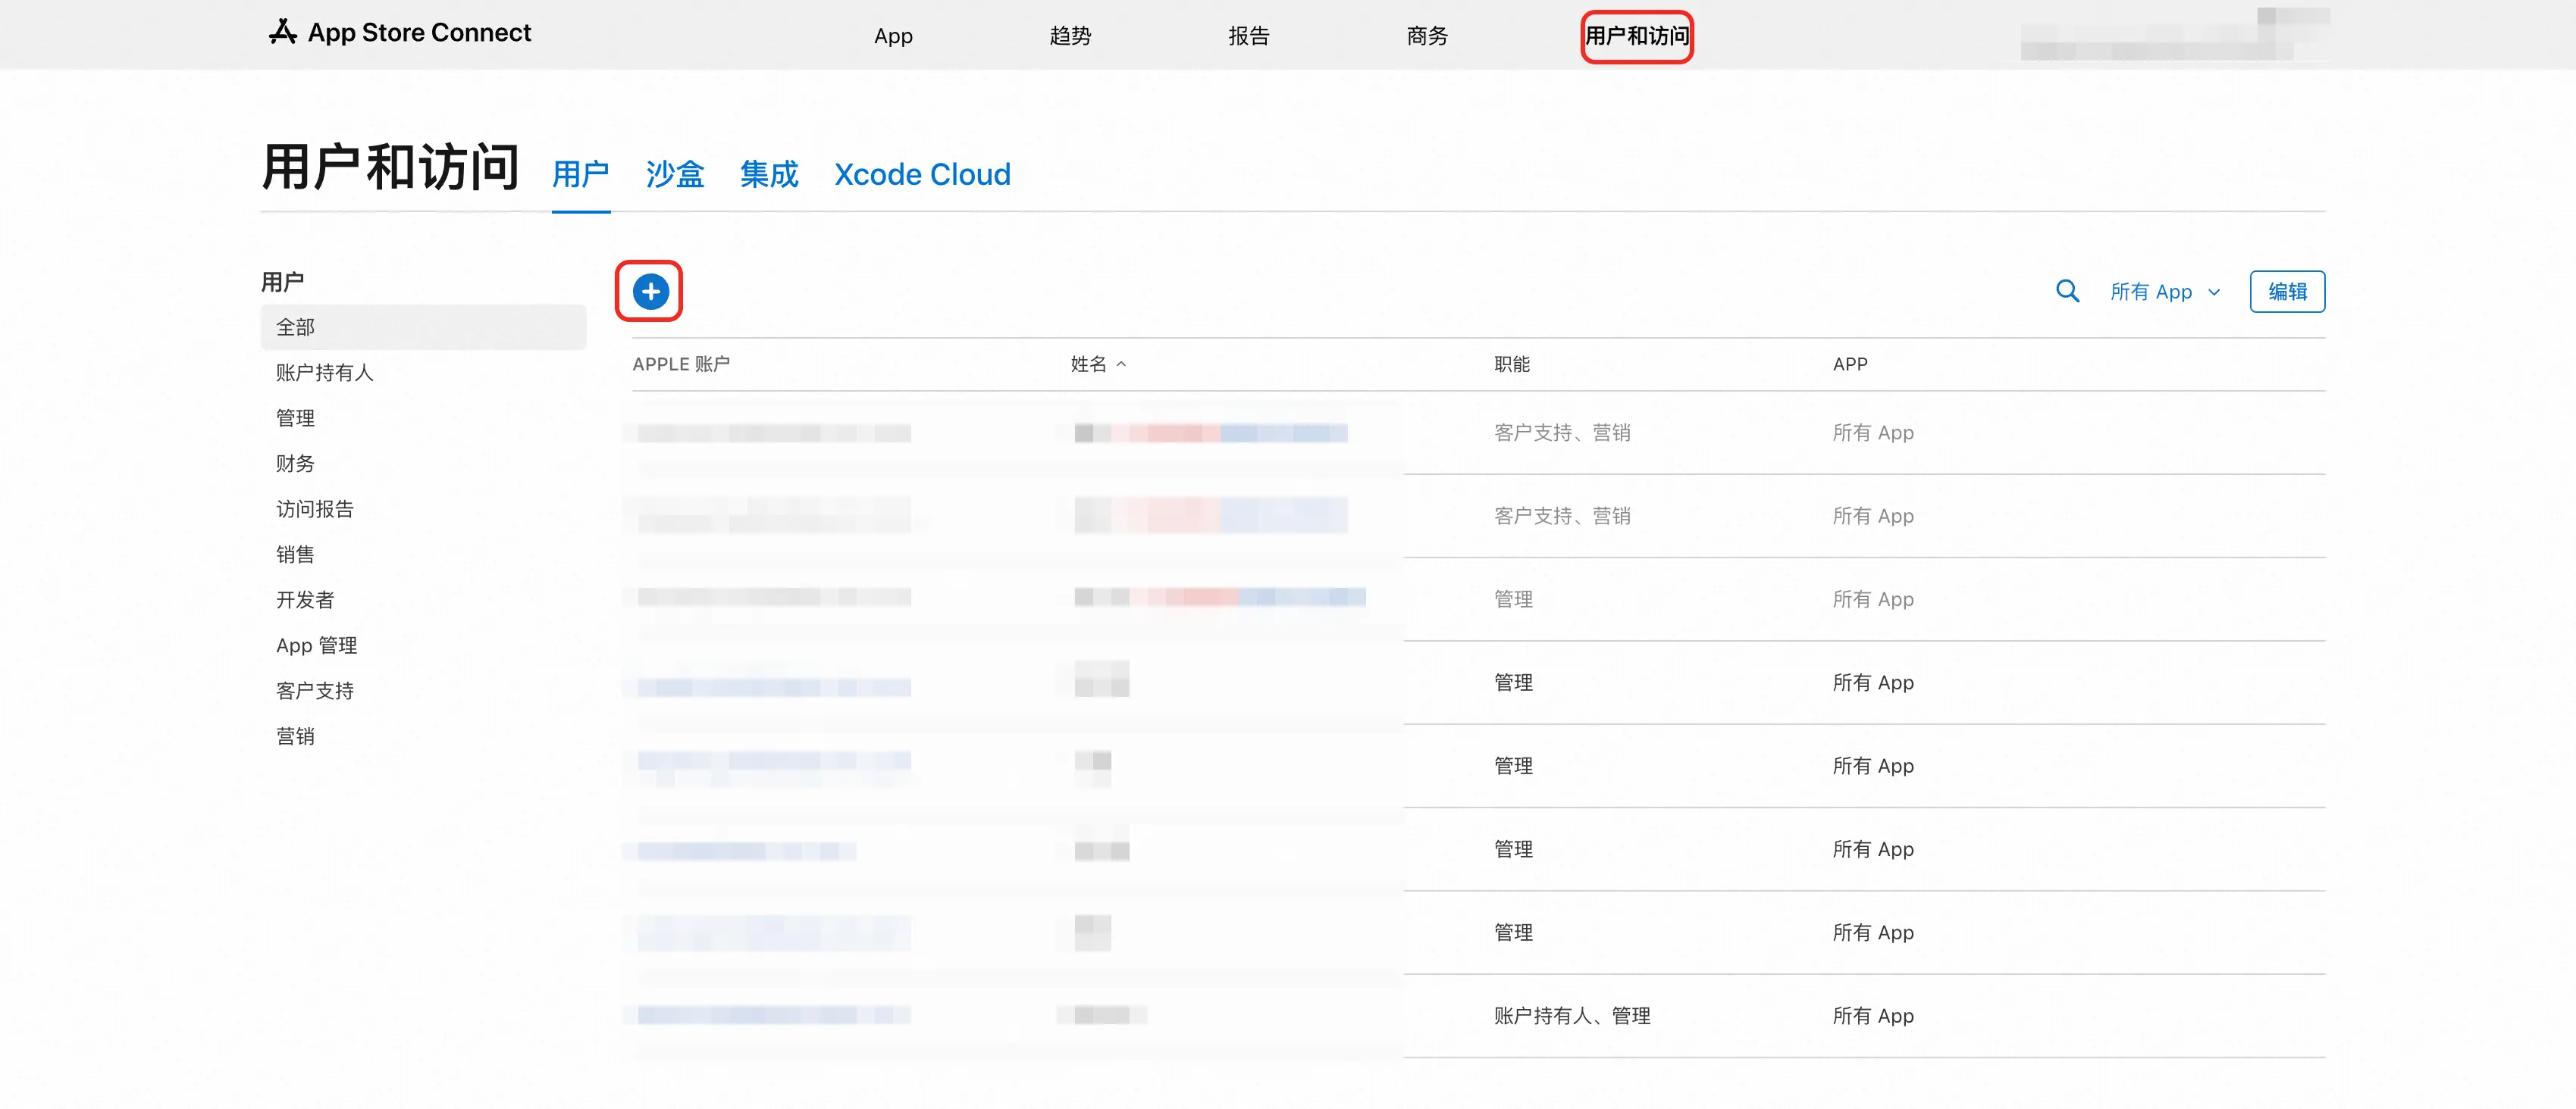Filter users by 访问报告
Viewport: 2576px width, 1109px height.
pyautogui.click(x=315, y=510)
